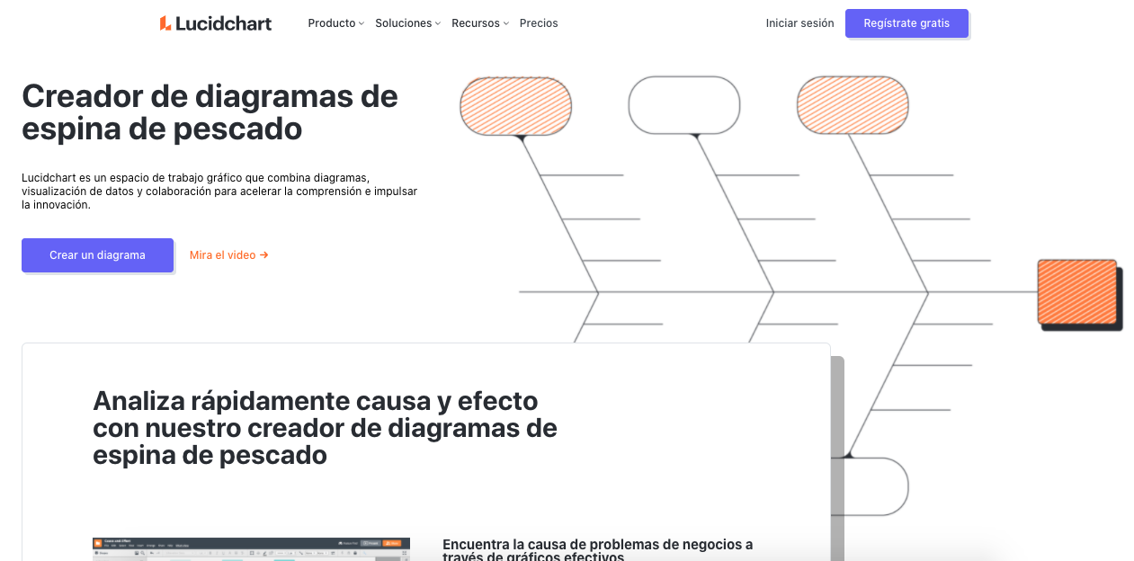The height and width of the screenshot is (561, 1134).
Task: Click the orange document icon beside Cause and Effect
Action: (x=97, y=543)
